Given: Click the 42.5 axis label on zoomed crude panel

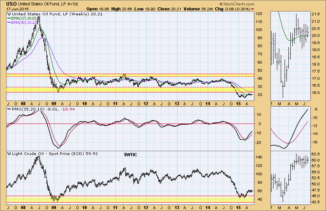Looking at the screenshot, I should (x=316, y=202).
